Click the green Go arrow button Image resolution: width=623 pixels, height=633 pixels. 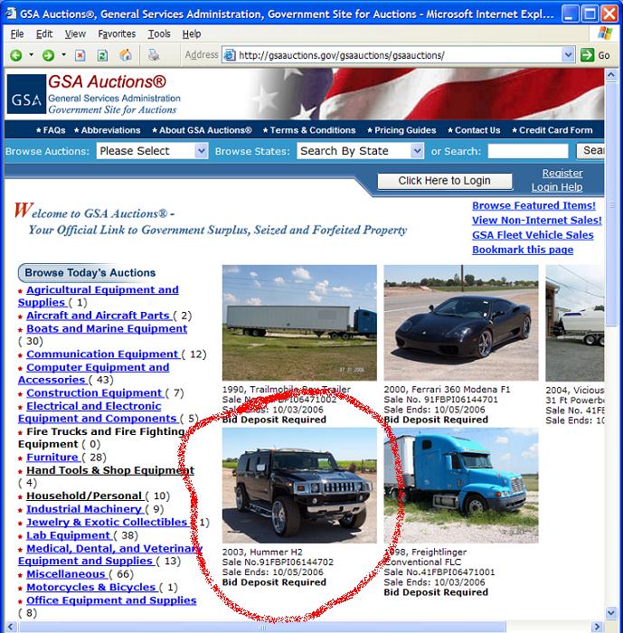587,55
